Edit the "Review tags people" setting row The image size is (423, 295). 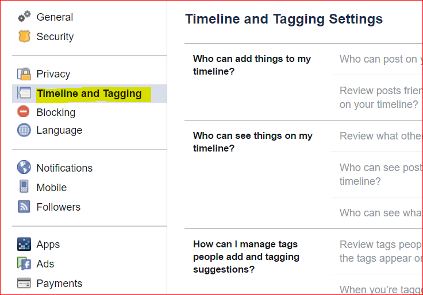380,251
